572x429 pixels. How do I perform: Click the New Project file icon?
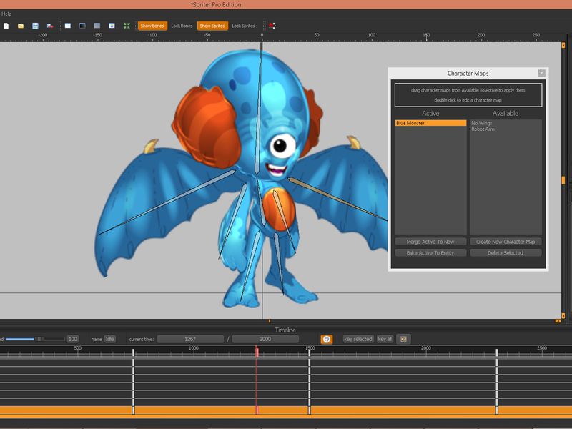6,26
